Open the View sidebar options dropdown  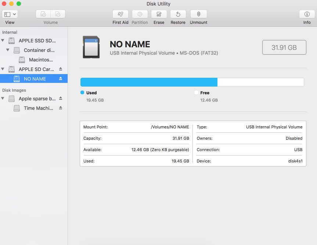[10, 14]
